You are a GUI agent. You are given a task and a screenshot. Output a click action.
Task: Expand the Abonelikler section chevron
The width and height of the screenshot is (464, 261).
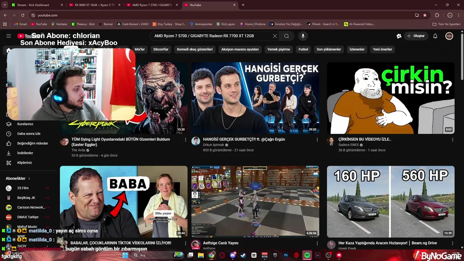pyautogui.click(x=29, y=178)
